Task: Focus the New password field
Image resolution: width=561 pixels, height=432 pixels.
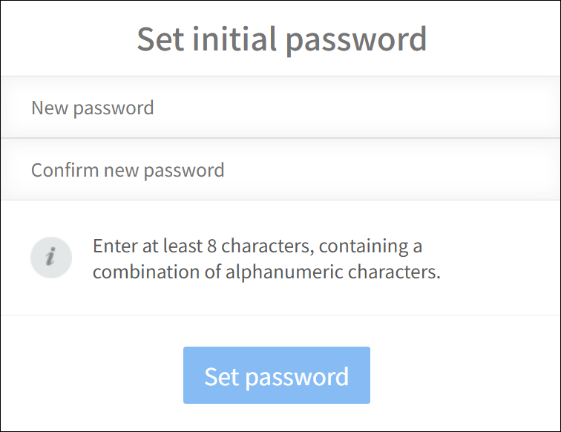Action: point(280,108)
